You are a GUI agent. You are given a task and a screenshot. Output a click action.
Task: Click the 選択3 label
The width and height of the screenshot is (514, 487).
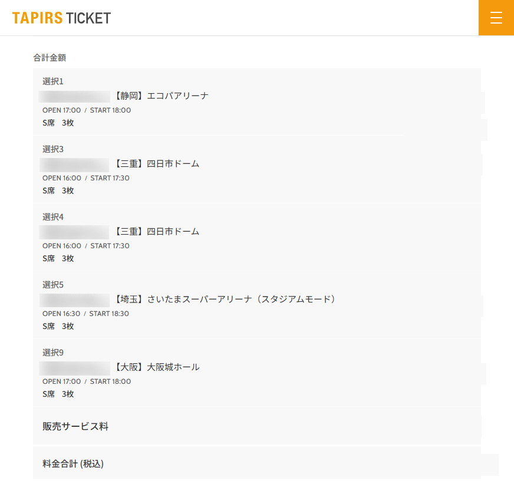point(52,149)
